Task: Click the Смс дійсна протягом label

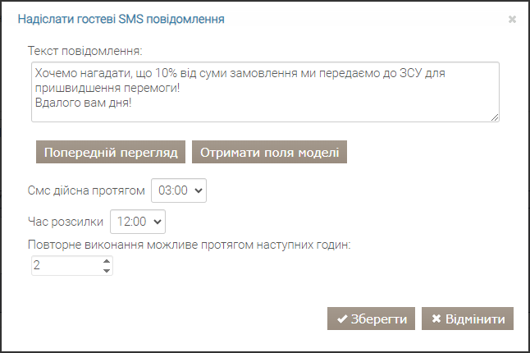Action: (86, 190)
